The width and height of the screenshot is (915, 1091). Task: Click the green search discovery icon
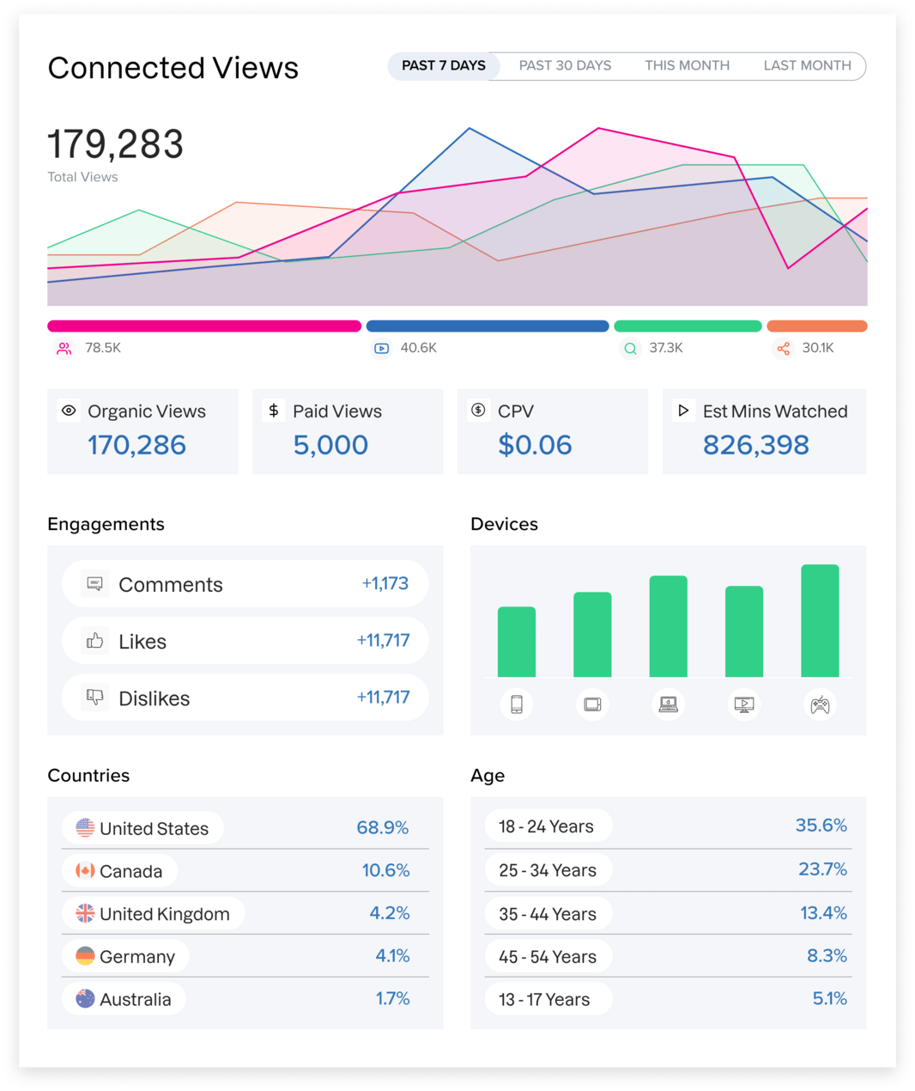pos(630,349)
